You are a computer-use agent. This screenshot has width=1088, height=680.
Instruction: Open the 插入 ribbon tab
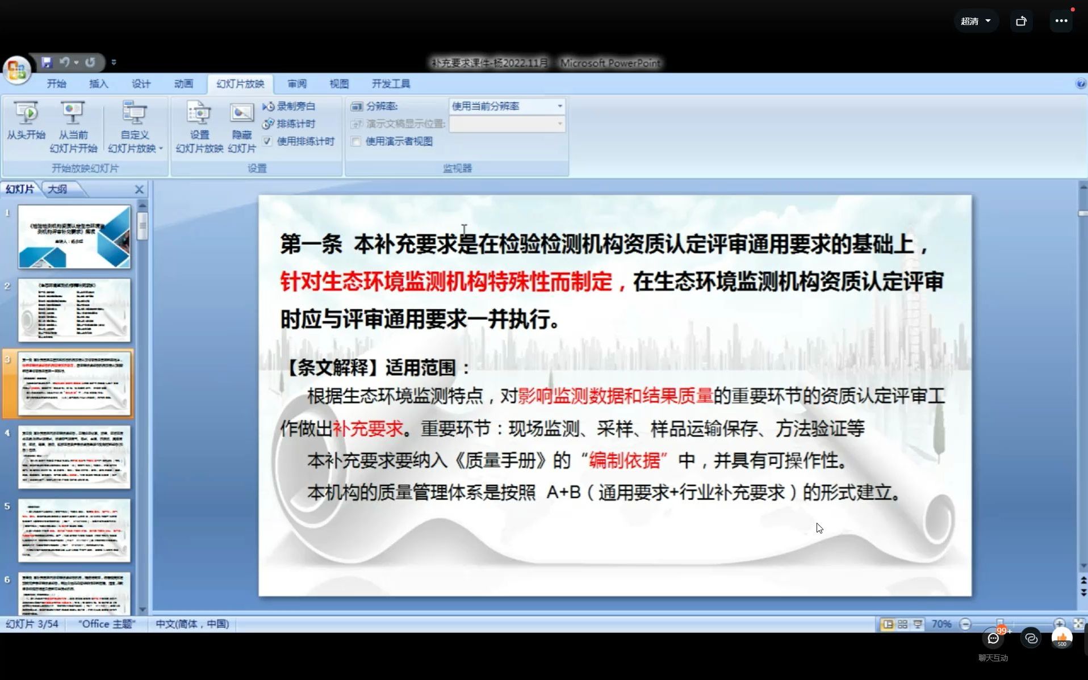tap(98, 83)
